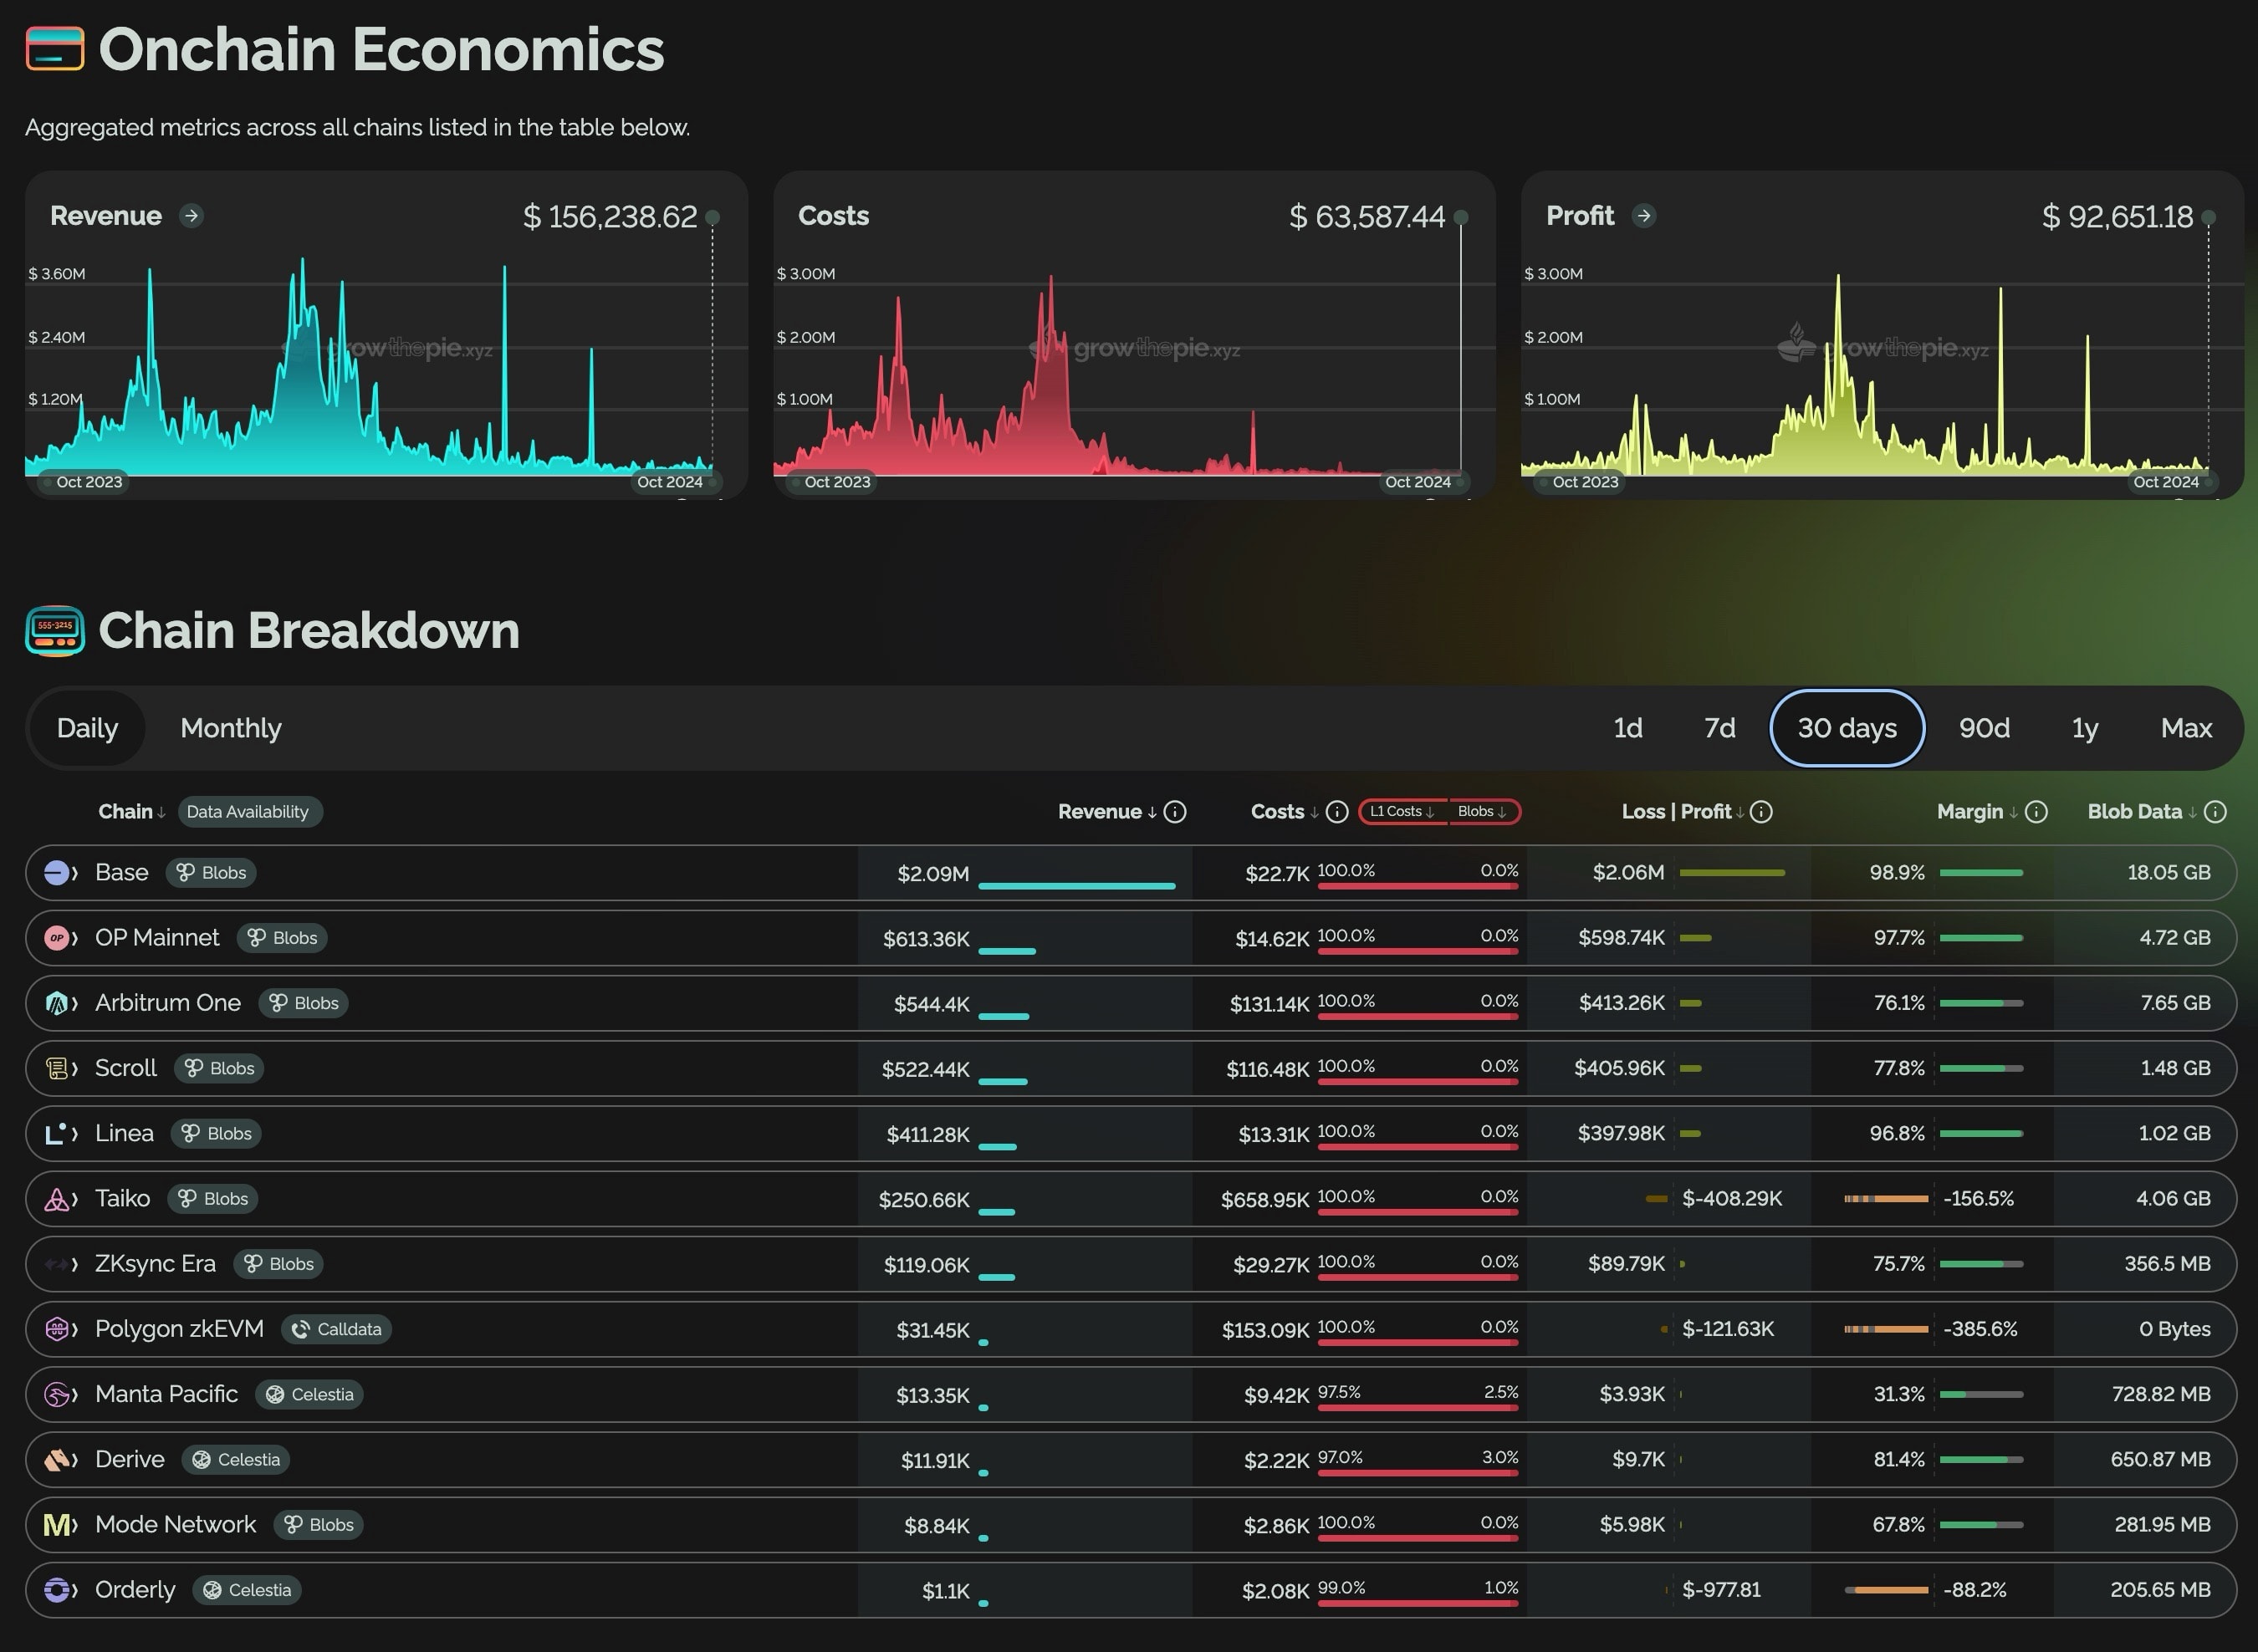Click the Blob Data info icon
This screenshot has height=1652, width=2258.
[2215, 812]
